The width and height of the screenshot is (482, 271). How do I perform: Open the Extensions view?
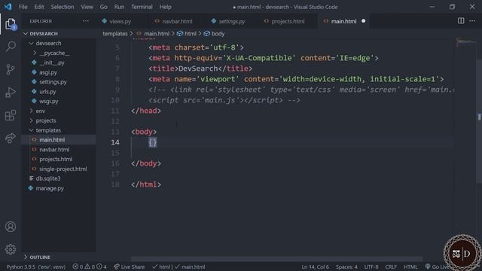pyautogui.click(x=11, y=115)
